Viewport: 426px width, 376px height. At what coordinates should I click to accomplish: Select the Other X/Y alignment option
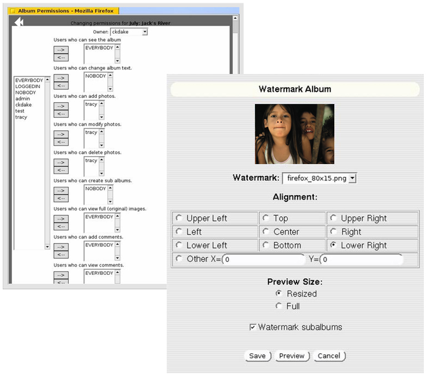[179, 259]
